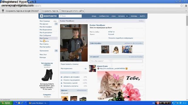Open Данил Исаев's name link

pos(102,66)
